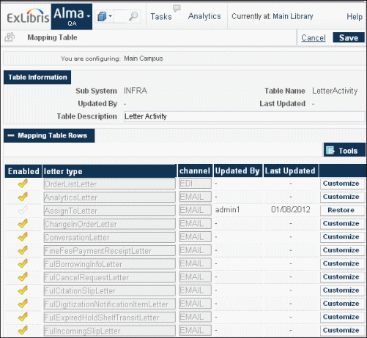367x338 pixels.
Task: Open the Tasks menu
Action: (x=161, y=17)
